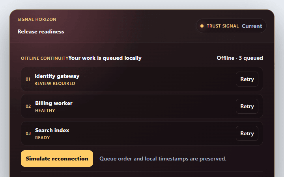Screen dimensions: 284x177
Task: Click queue number 03
Action: [x=28, y=133]
